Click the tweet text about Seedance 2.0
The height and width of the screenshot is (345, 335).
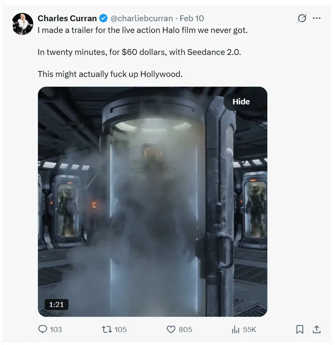(x=139, y=52)
